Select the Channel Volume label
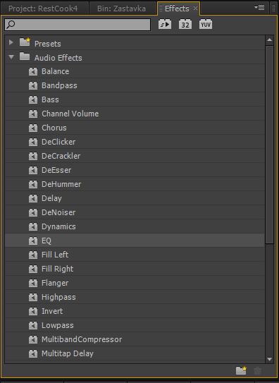The image size is (279, 383). click(70, 114)
